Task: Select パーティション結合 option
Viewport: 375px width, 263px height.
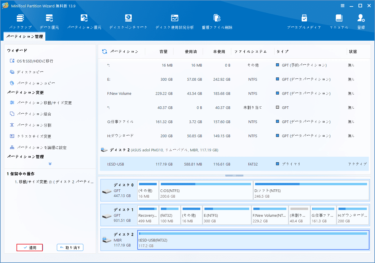Action: [30, 114]
